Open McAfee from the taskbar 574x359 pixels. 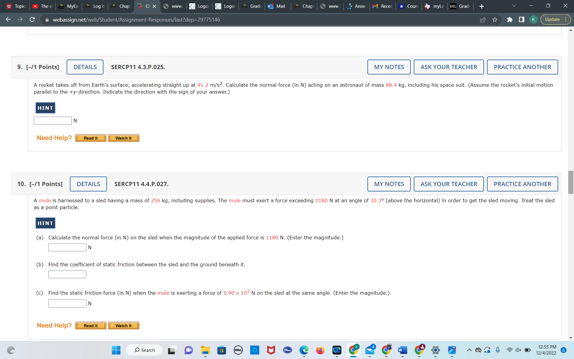pyautogui.click(x=271, y=350)
